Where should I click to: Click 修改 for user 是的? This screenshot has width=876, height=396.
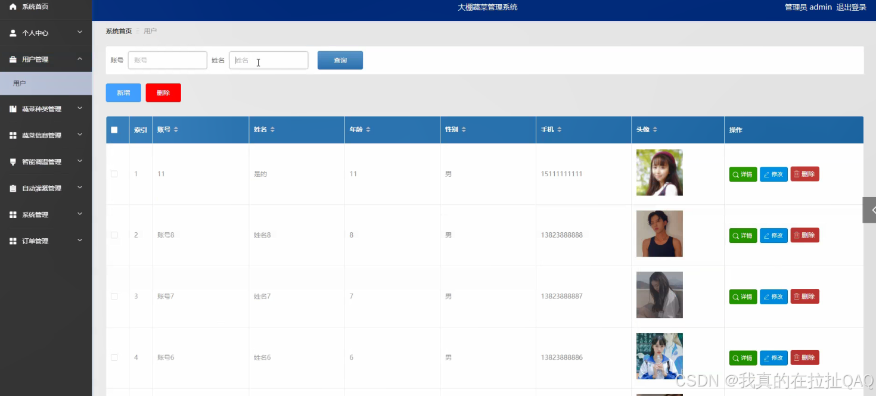774,174
